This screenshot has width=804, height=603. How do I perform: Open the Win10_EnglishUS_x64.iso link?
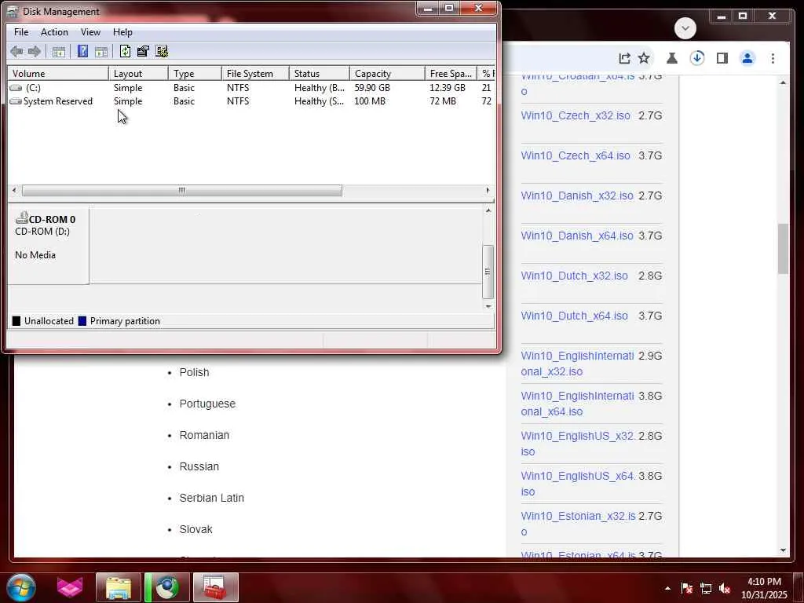(578, 484)
